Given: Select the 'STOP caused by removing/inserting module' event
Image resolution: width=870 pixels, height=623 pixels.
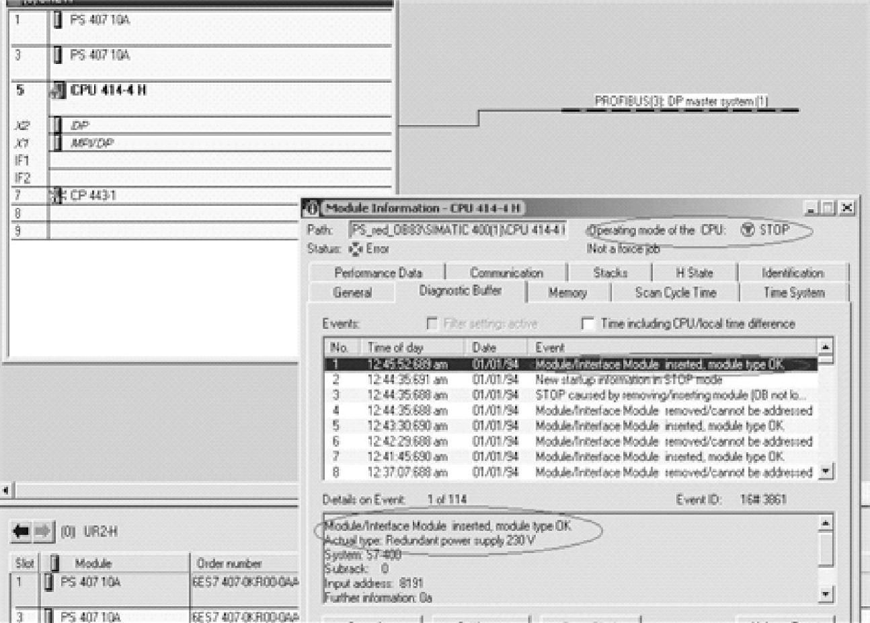Looking at the screenshot, I should point(571,395).
